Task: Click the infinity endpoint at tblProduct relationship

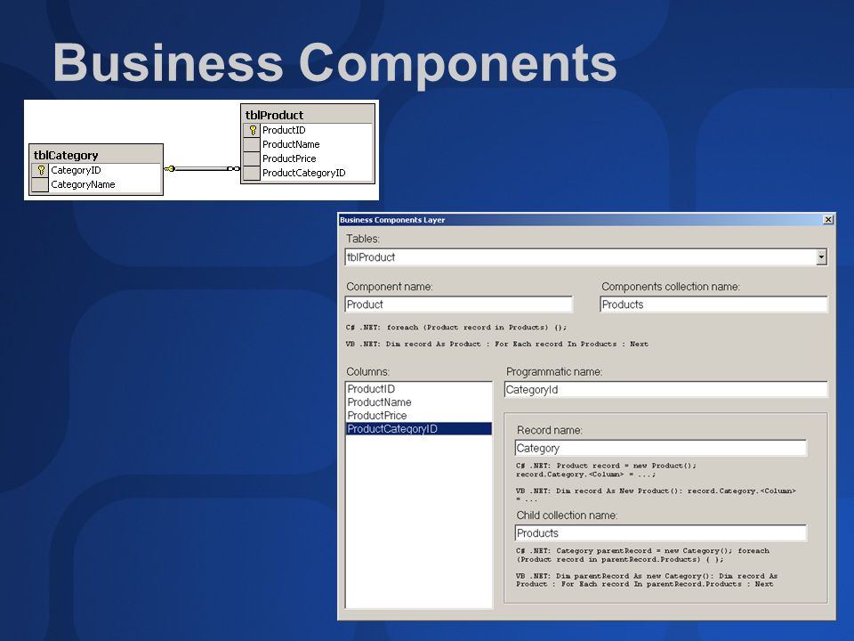Action: click(x=233, y=168)
